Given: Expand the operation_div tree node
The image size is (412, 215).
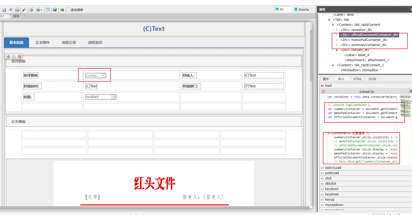Looking at the screenshot, I should (337, 30).
